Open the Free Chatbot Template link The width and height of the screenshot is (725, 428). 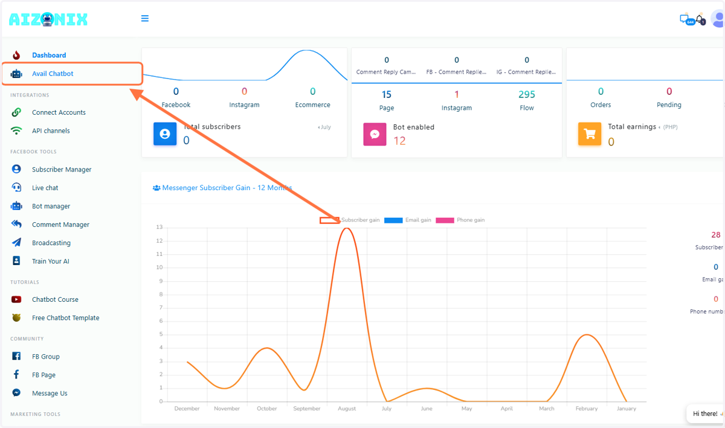66,318
